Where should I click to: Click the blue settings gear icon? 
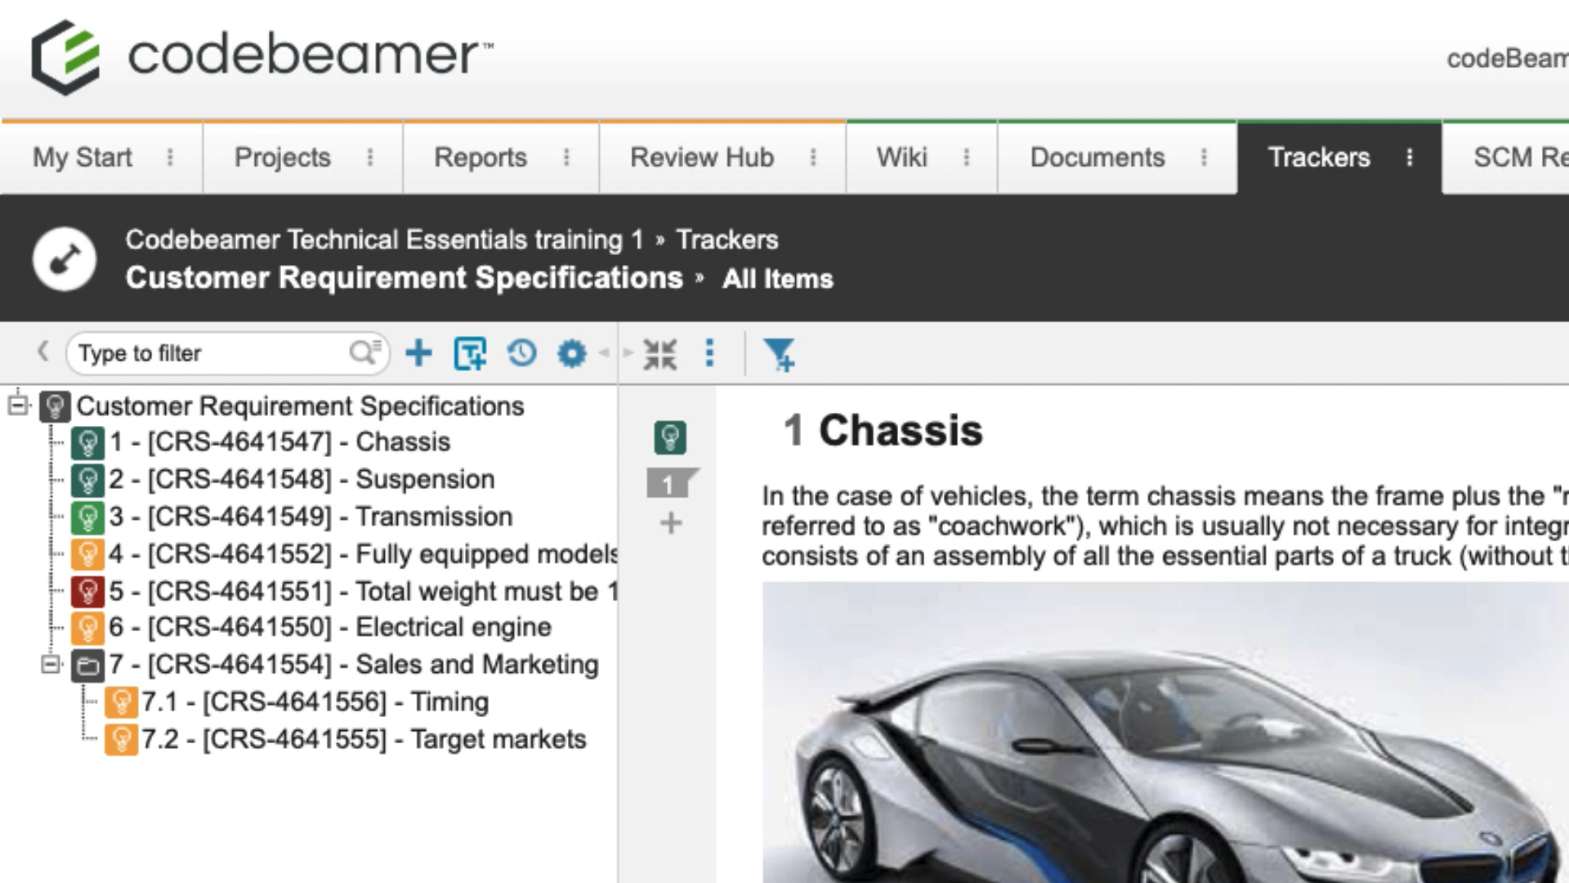572,353
